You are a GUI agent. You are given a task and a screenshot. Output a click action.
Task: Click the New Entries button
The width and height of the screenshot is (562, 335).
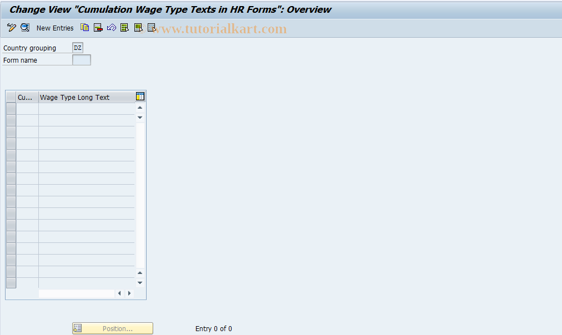(55, 28)
